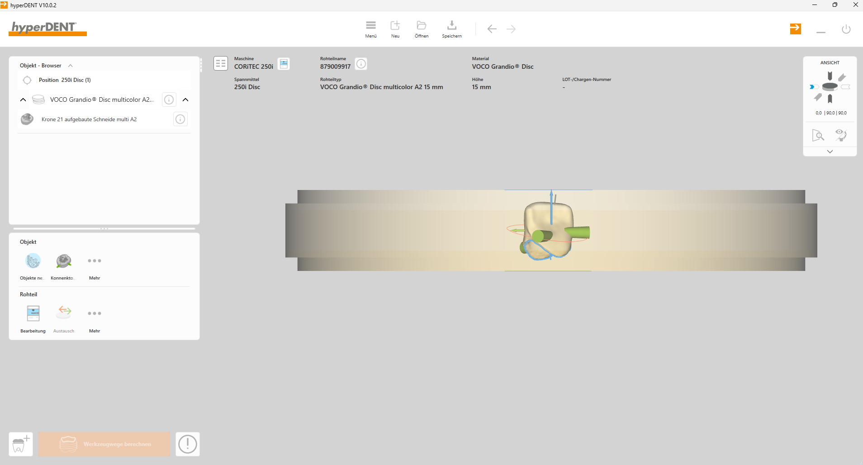Select Krone 21 aufgebaute Schneide multi A2
The width and height of the screenshot is (863, 465).
89,119
